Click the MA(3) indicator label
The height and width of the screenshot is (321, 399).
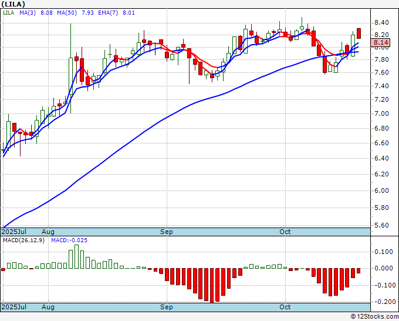(28, 13)
